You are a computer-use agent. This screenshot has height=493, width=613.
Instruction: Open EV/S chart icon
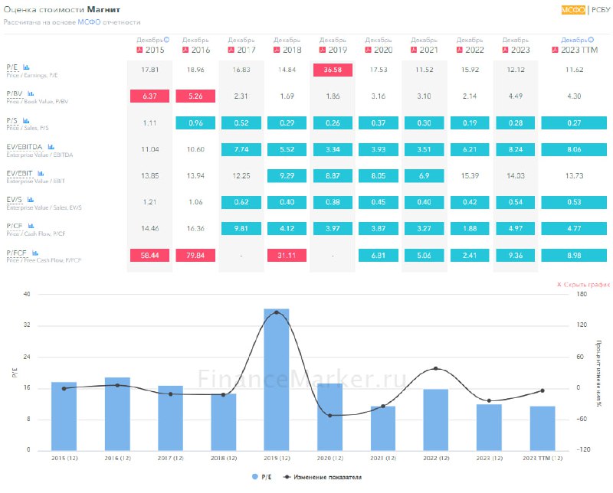31,200
